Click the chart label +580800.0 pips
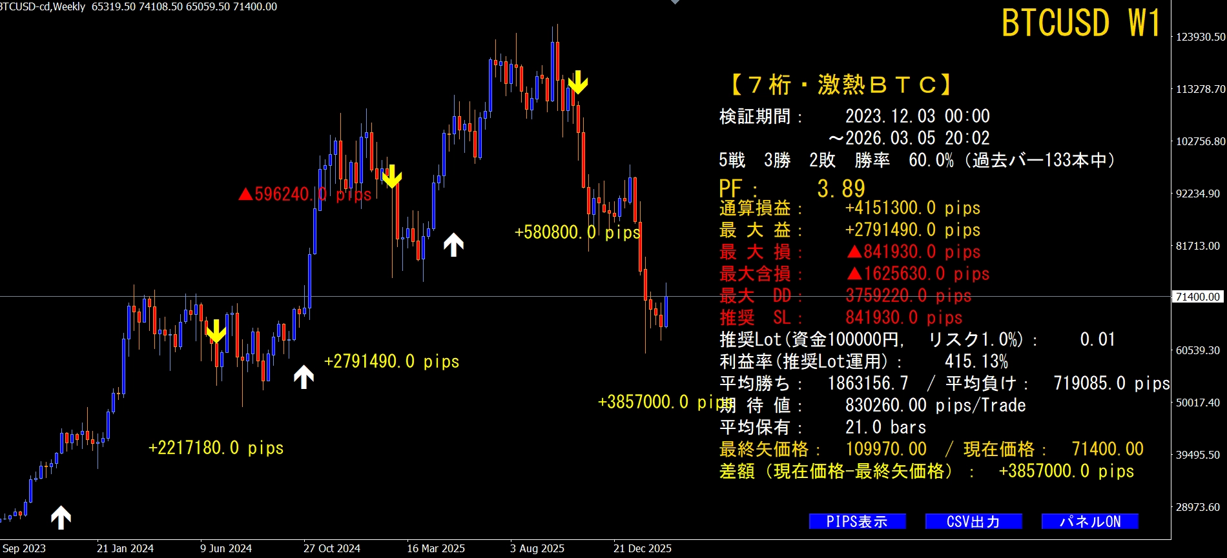Image resolution: width=1227 pixels, height=558 pixels. tap(577, 232)
